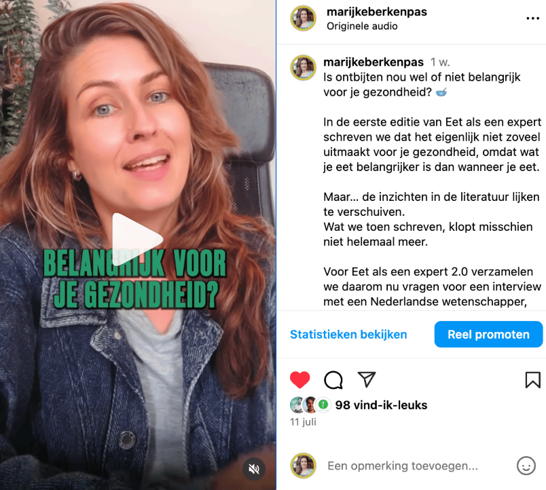Viewport: 546px width, 490px height.
Task: Play the reel video
Action: tap(137, 238)
